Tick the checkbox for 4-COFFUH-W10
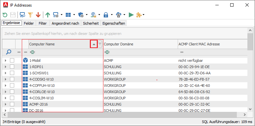The width and height of the screenshot is (255, 126). [x=12, y=85]
